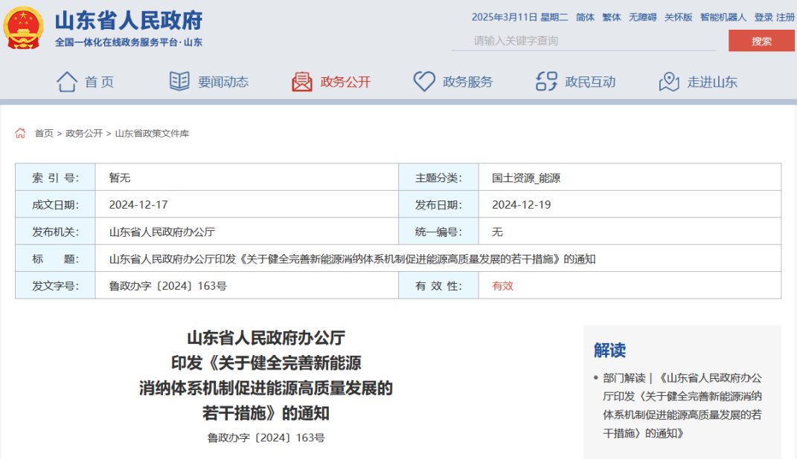The width and height of the screenshot is (797, 459).
Task: Click the date 2025年3月11日 星期二
Action: (519, 17)
